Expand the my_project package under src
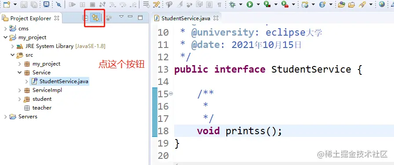394x165 pixels. point(20,64)
